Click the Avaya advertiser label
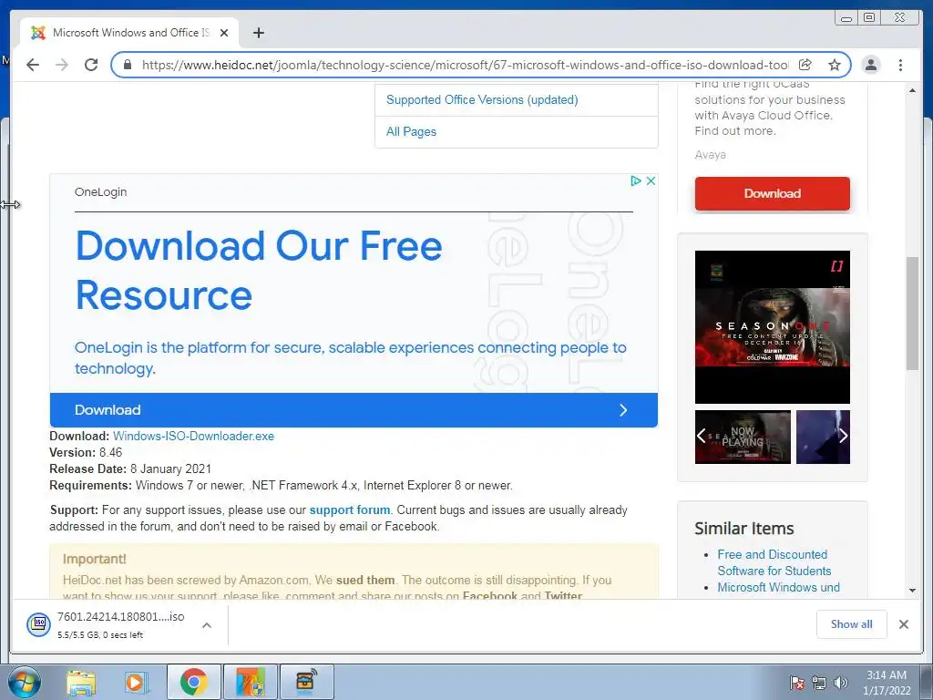The image size is (933, 700). pos(710,155)
